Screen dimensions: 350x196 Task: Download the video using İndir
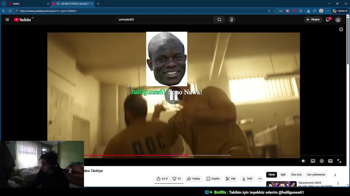[247, 179]
